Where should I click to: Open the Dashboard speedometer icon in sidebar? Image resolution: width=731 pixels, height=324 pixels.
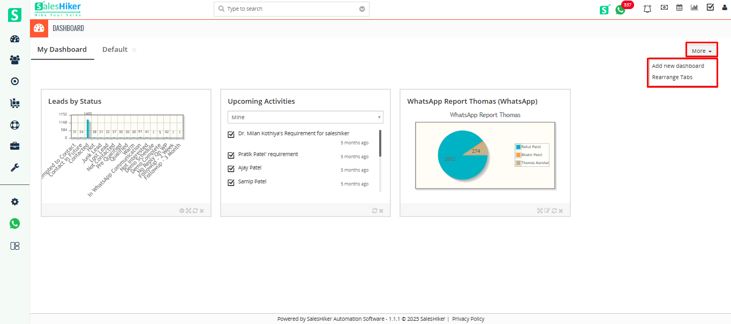click(x=14, y=38)
